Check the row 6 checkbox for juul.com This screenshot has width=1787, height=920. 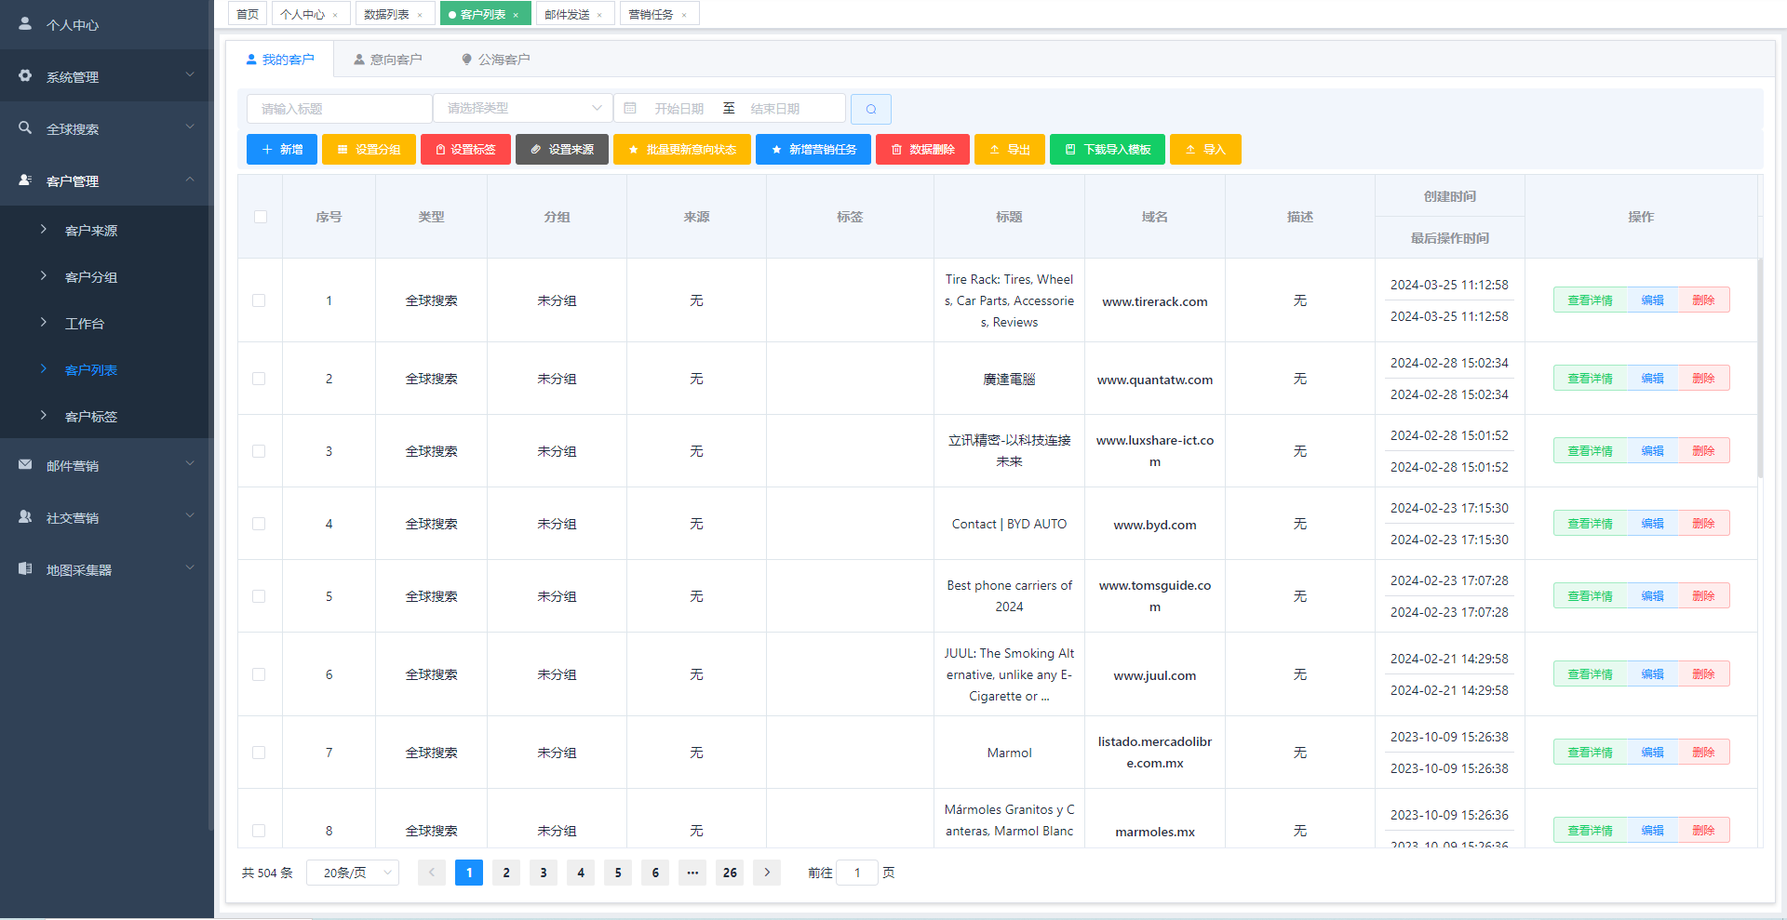[259, 674]
